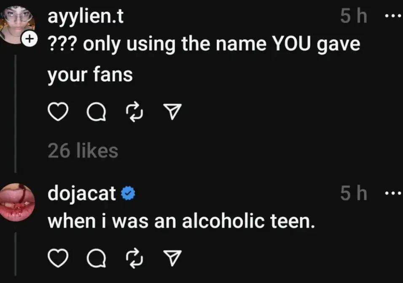Reply to dojacat's post via comment bubble

(x=96, y=259)
